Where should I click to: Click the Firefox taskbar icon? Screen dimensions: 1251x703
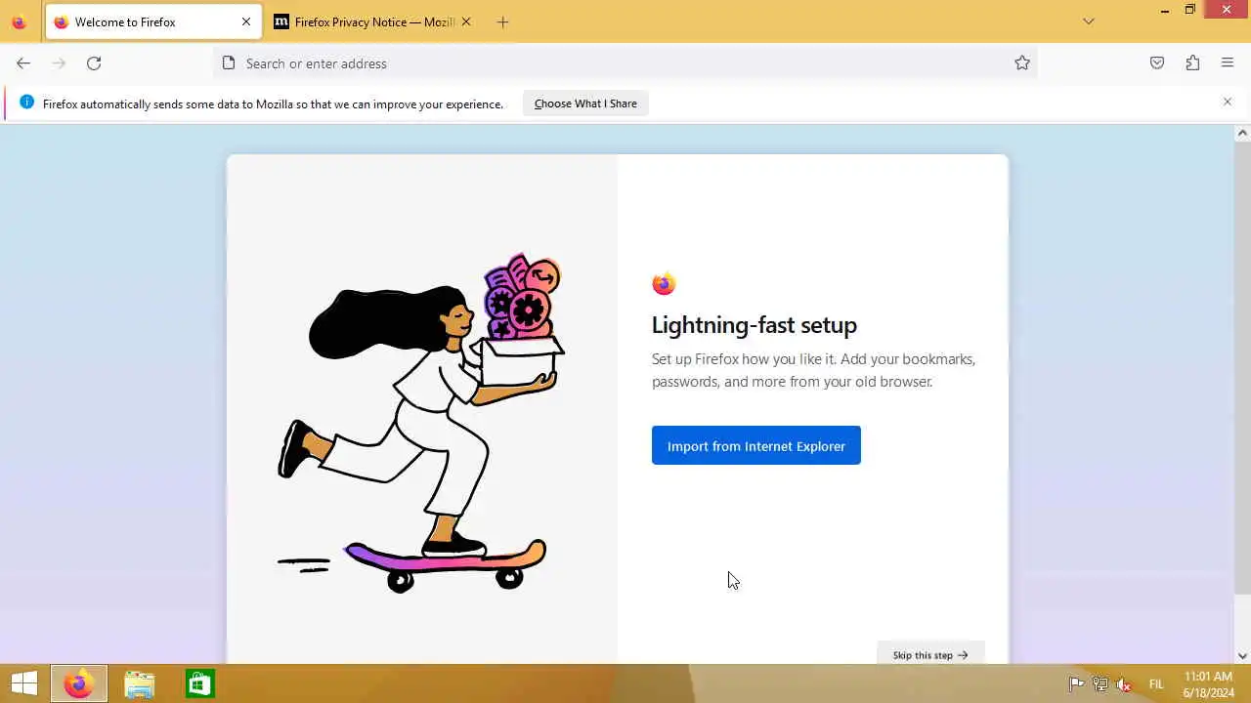(x=79, y=683)
